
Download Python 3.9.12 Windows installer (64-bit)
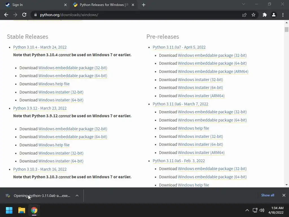[61, 161]
